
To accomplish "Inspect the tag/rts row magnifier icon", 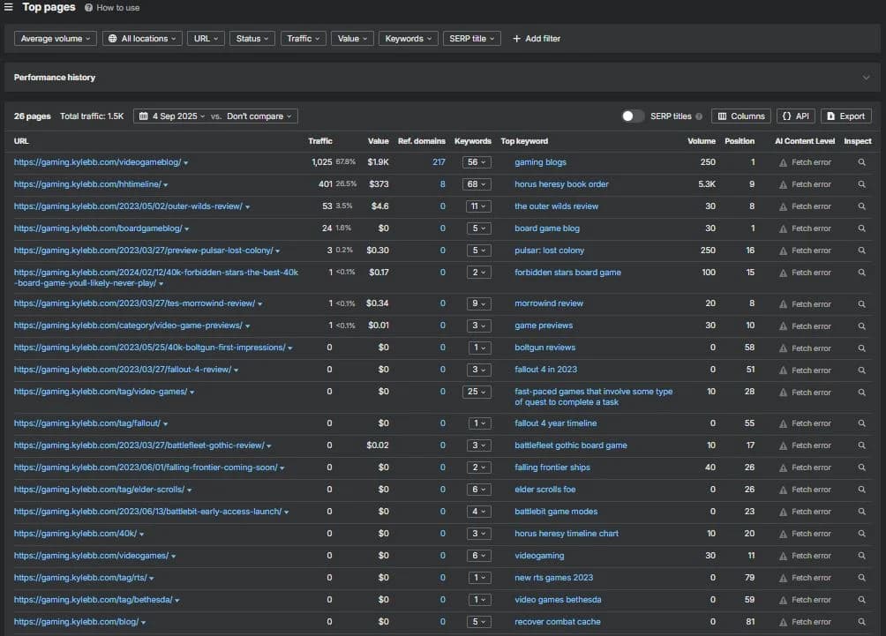I will pyautogui.click(x=861, y=577).
